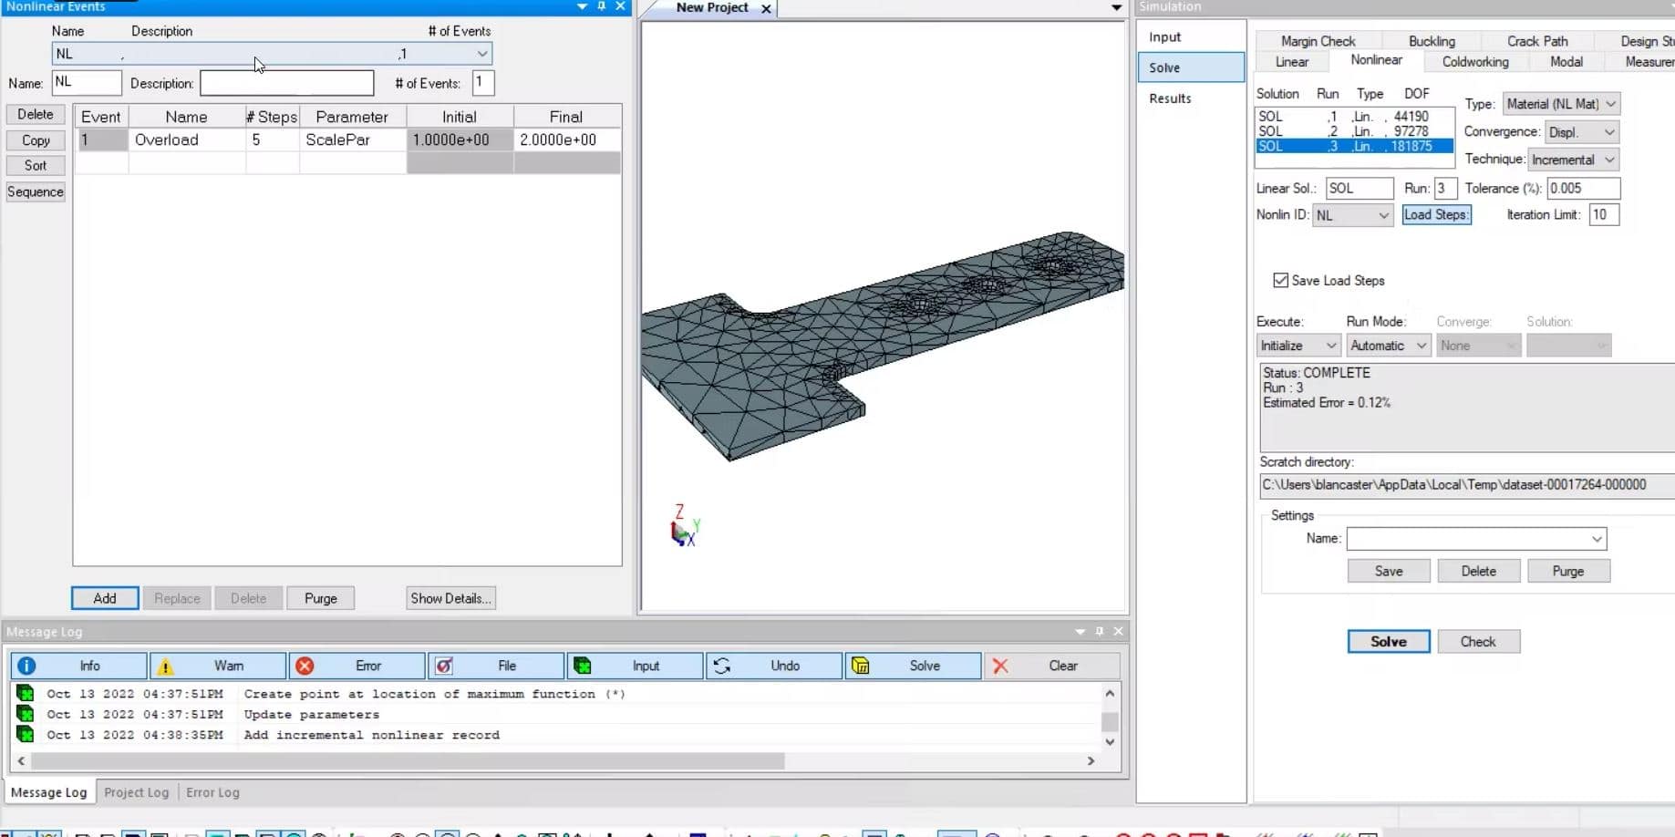Click the Solve filter icon in Message Log
Viewport: 1675px width, 837px height.
(x=860, y=666)
